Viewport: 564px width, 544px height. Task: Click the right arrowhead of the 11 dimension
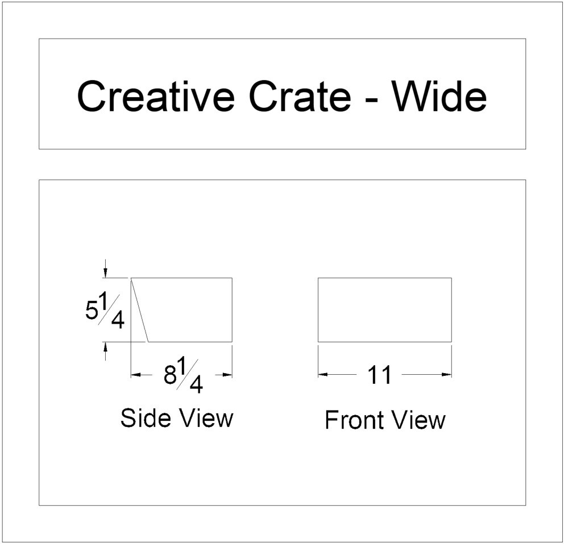coord(448,375)
